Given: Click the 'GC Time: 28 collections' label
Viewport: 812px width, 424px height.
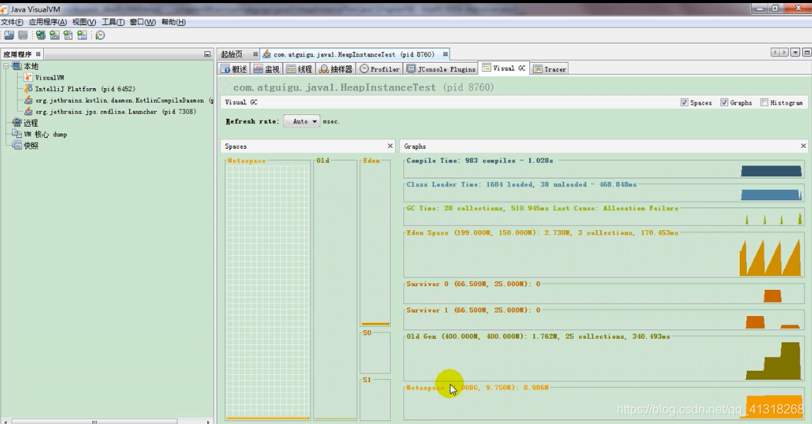Looking at the screenshot, I should (x=542, y=208).
